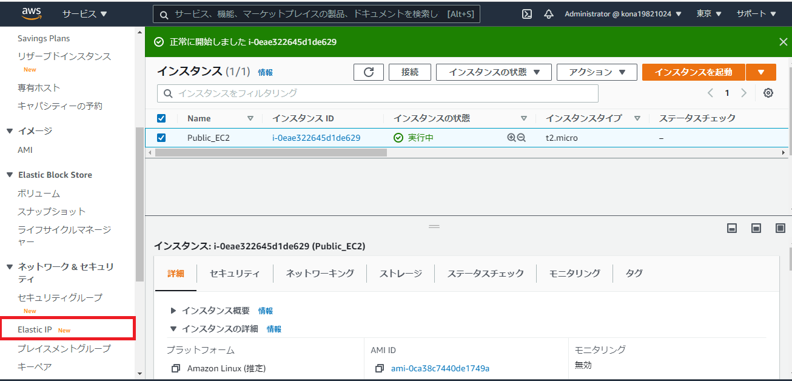Open the 東京 region dropdown

(x=709, y=13)
